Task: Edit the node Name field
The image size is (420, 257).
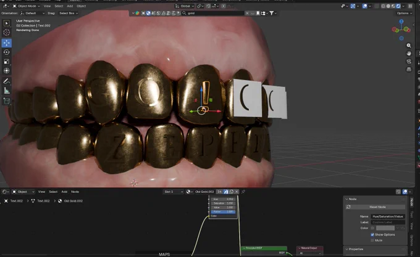Action: pos(388,216)
